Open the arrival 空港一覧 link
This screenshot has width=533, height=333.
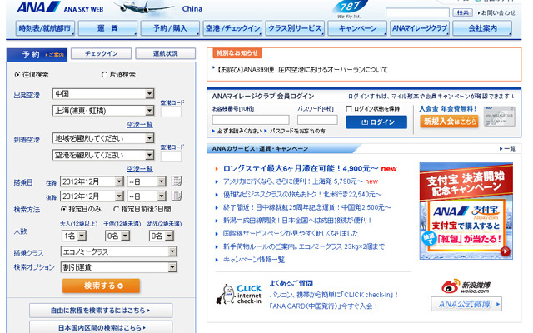(x=140, y=168)
